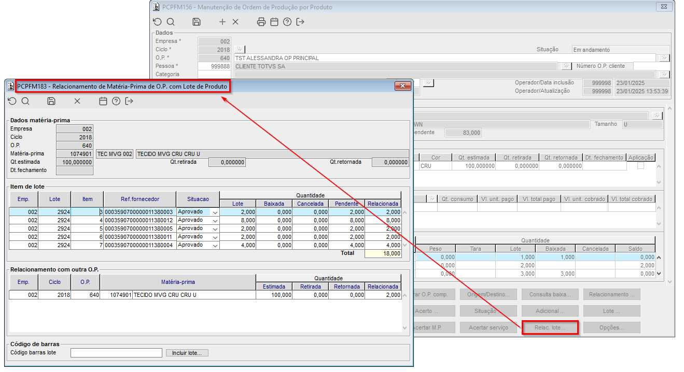Select cell 000359070000011380005 in Ref.fornecedor
This screenshot has height=372, width=684.
140,228
